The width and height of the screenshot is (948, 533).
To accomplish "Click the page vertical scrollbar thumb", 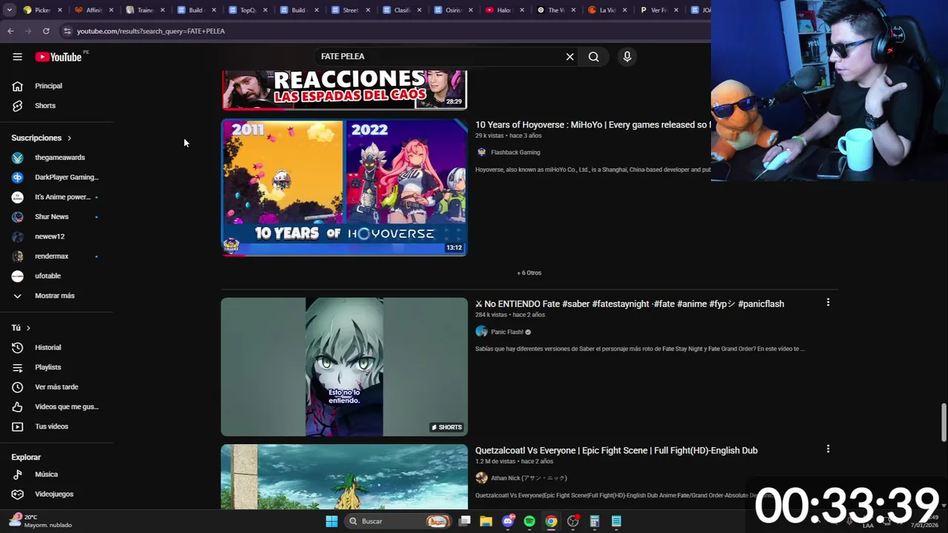I will (944, 421).
